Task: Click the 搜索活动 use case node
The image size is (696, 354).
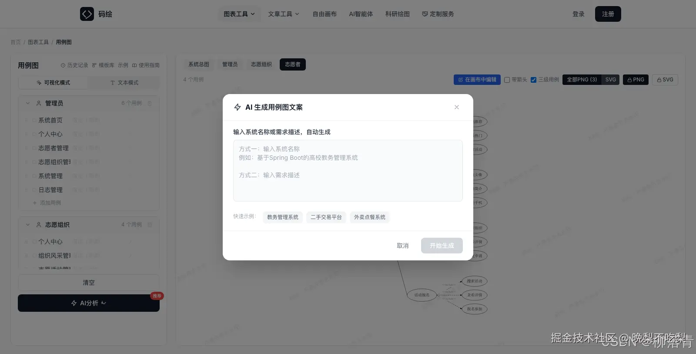Action: click(475, 281)
